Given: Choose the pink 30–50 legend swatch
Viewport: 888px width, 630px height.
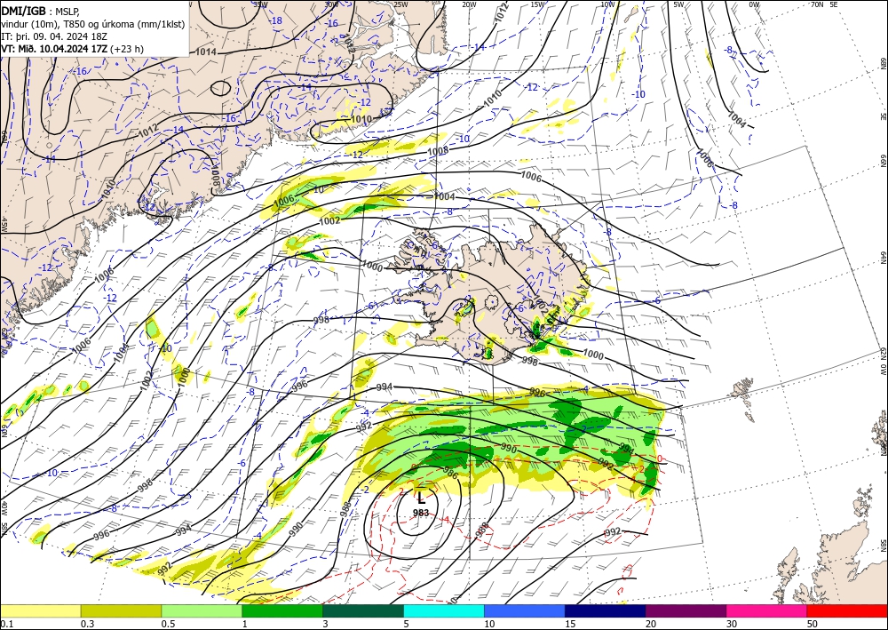Looking at the screenshot, I should coord(767,610).
